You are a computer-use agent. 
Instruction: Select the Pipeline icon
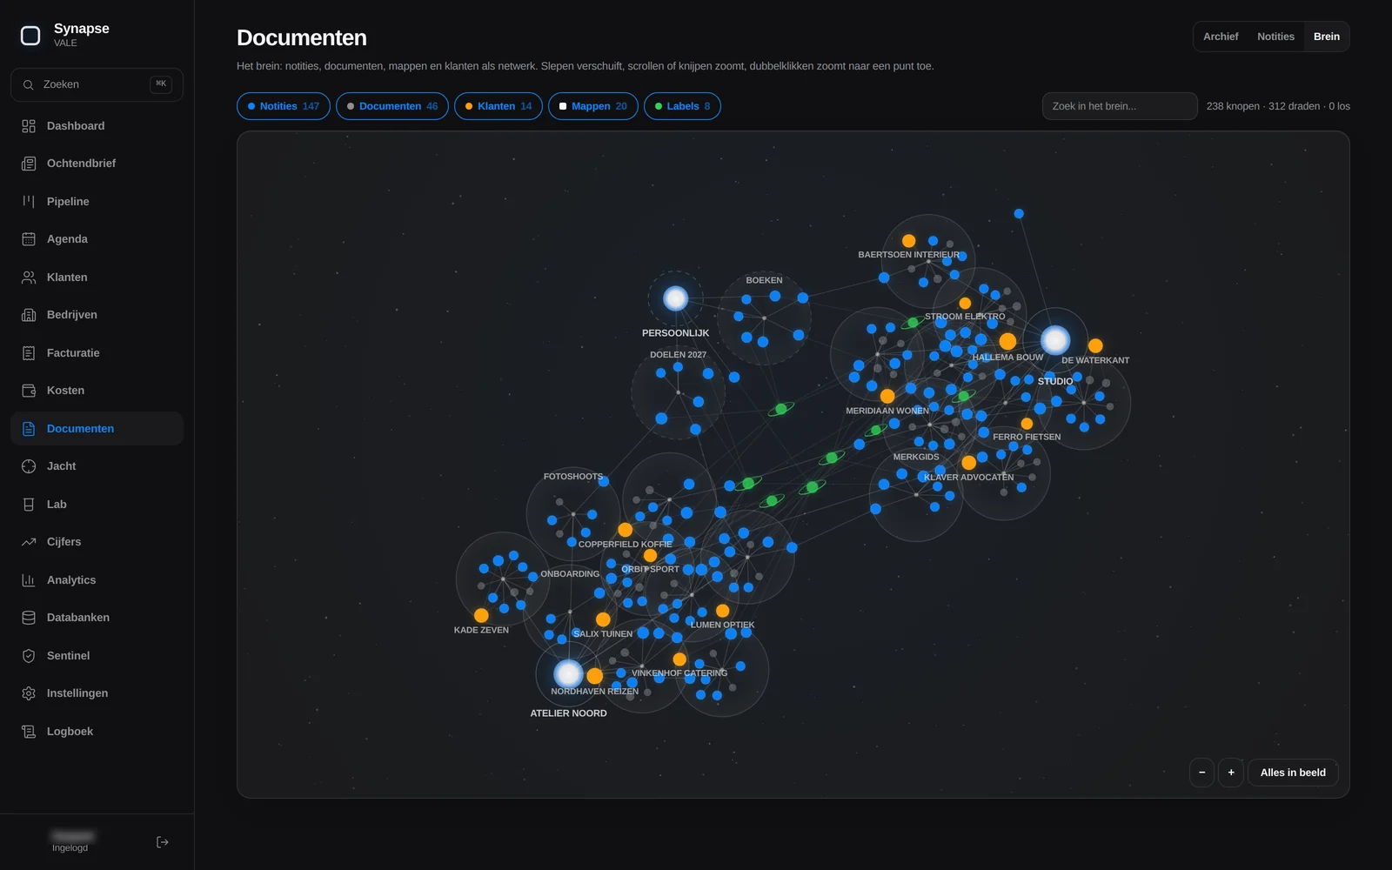pyautogui.click(x=29, y=202)
